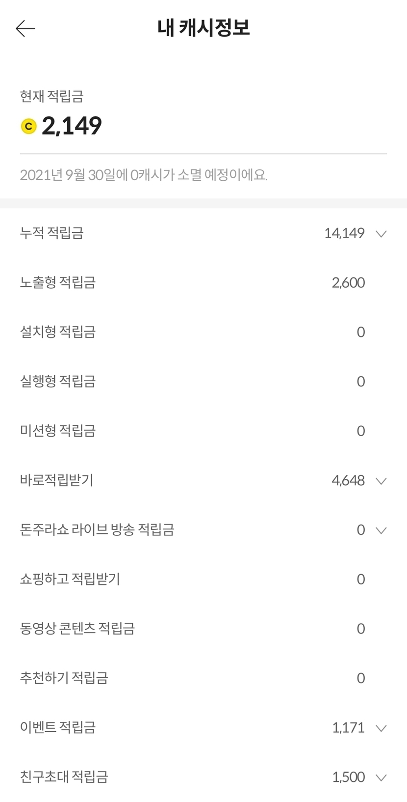Tap the 14,149 accumulated total value
The image size is (407, 802).
(x=344, y=233)
